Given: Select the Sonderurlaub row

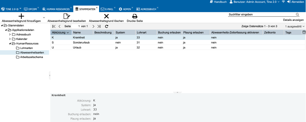Looking at the screenshot, I should click(x=178, y=43).
